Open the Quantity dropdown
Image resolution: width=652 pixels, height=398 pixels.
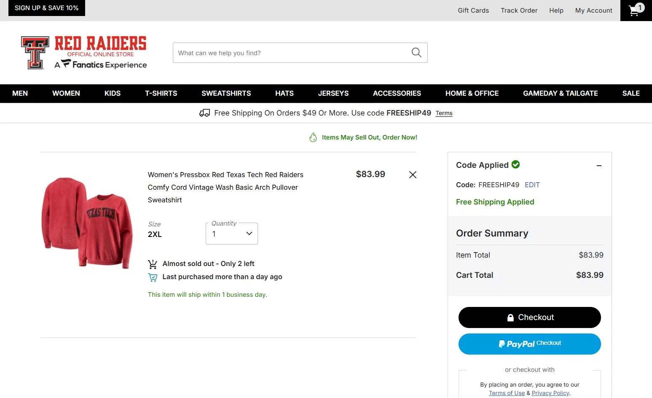232,234
